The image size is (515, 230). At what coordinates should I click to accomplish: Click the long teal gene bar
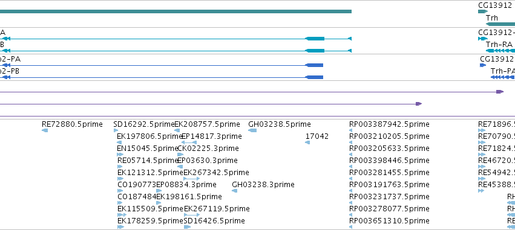[175, 11]
